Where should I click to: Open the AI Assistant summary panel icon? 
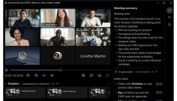coord(169,10)
